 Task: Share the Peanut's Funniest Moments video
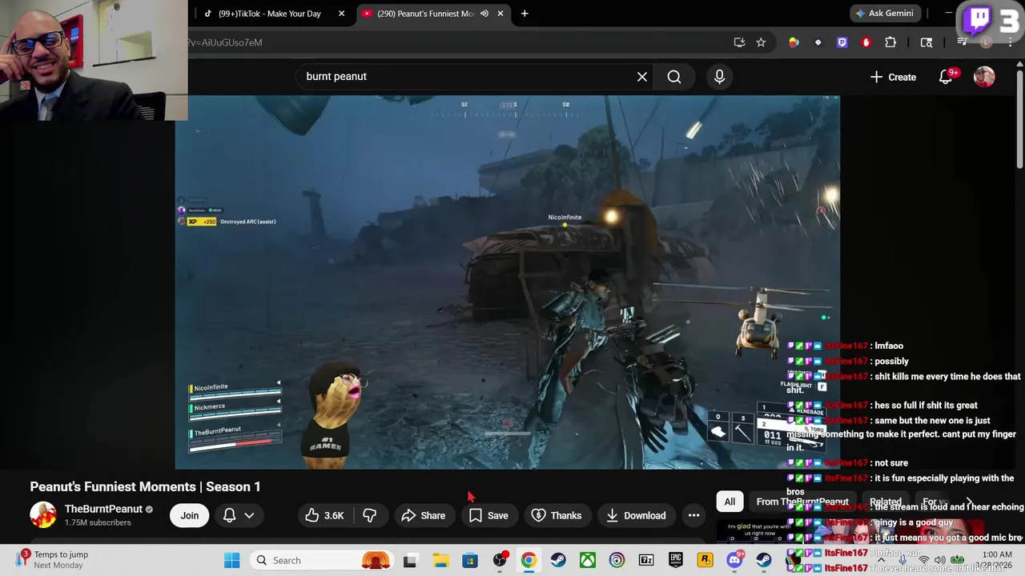coord(424,515)
